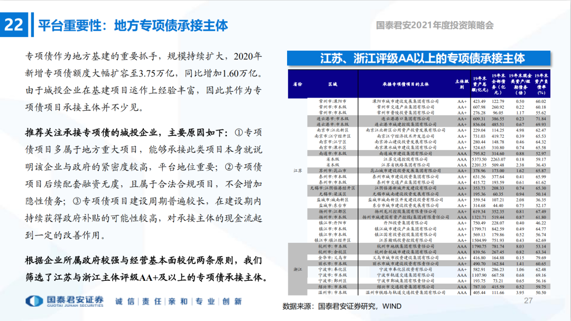This screenshot has width=571, height=321.
Task: Click the row 宁波市鄞城集团有限责任公司
Action: [429, 281]
